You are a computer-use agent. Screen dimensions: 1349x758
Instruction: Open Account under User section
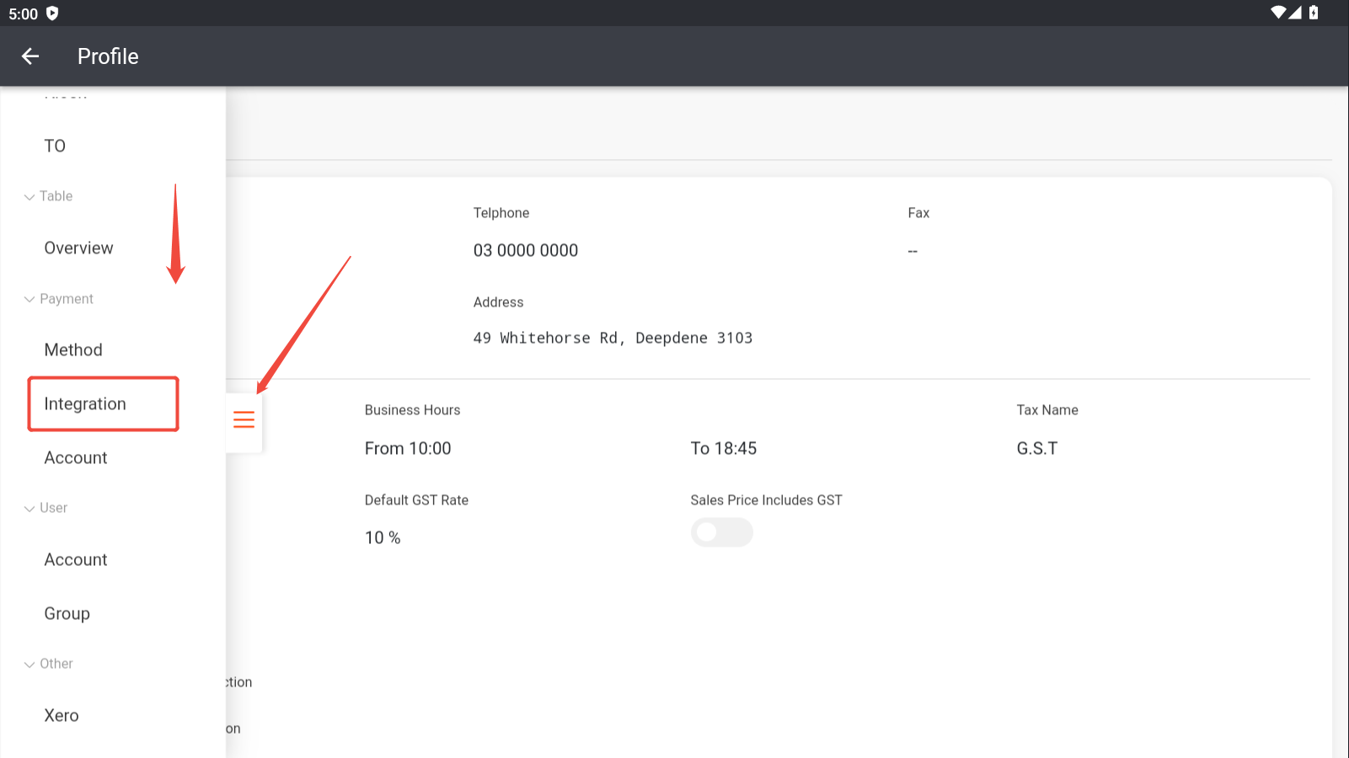pyautogui.click(x=76, y=560)
